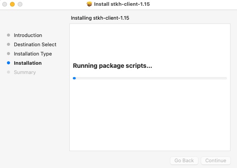The height and width of the screenshot is (168, 237).
Task: Click the "Installing stkh-client-1.15" heading
Action: [x=102, y=18]
